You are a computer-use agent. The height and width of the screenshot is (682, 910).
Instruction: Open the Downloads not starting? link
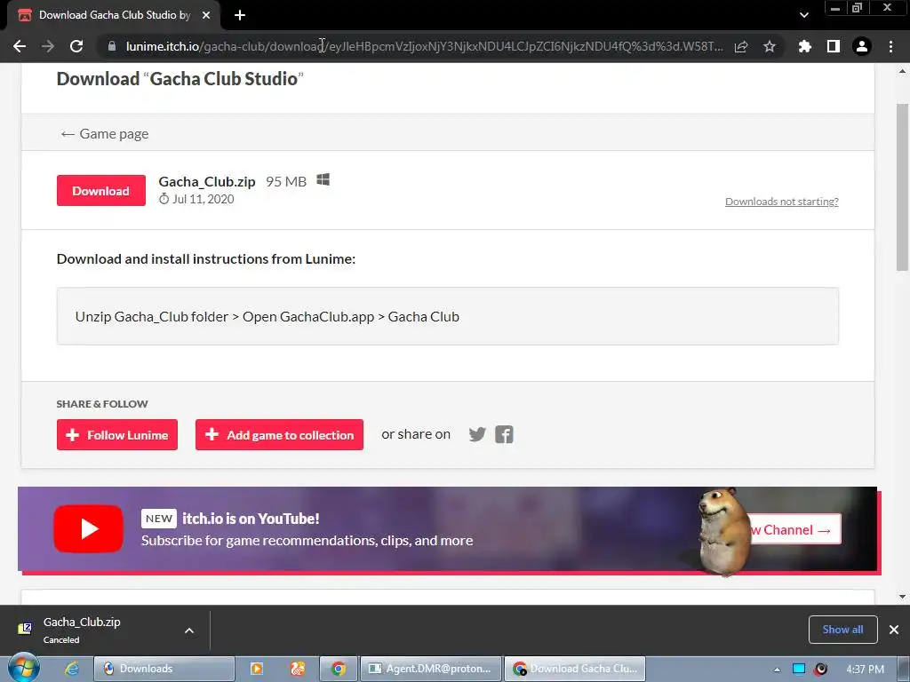[x=782, y=202]
